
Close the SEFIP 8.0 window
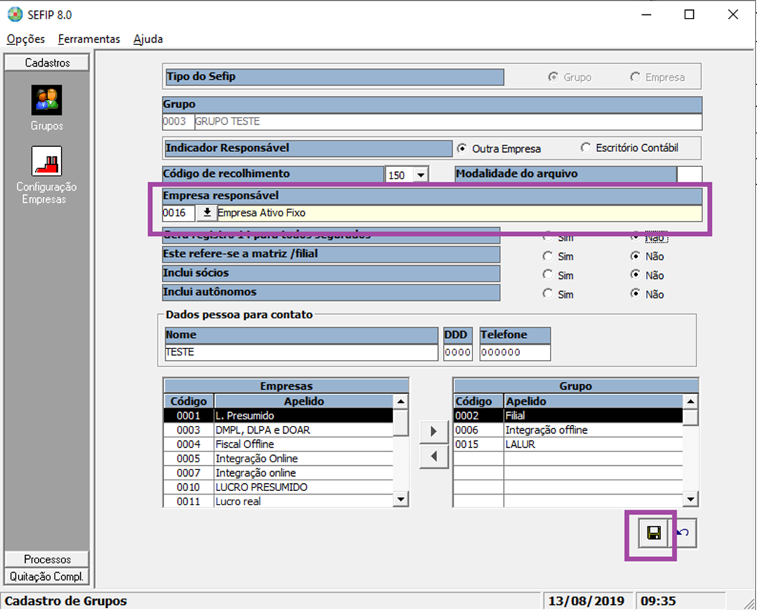(733, 14)
